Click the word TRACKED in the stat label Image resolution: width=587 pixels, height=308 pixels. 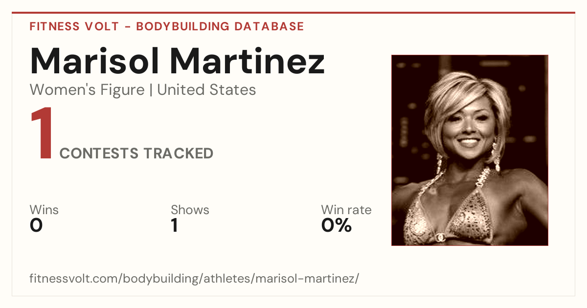point(178,154)
